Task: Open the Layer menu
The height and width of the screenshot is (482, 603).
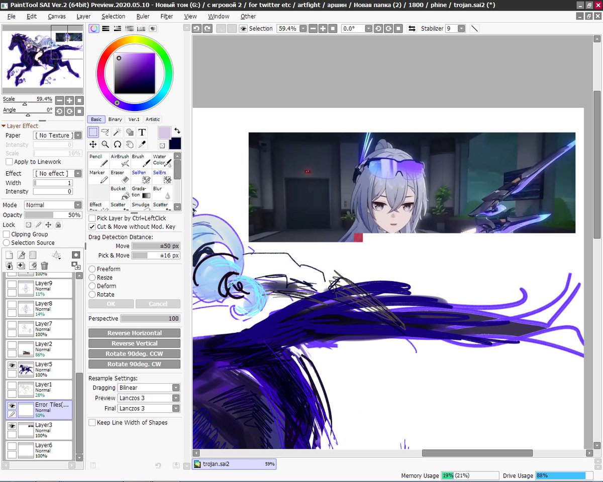Action: click(x=83, y=16)
